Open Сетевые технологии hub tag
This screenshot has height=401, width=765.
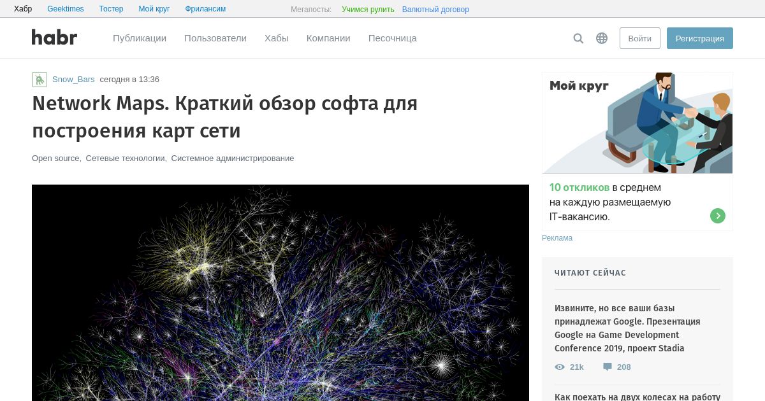[x=126, y=158]
